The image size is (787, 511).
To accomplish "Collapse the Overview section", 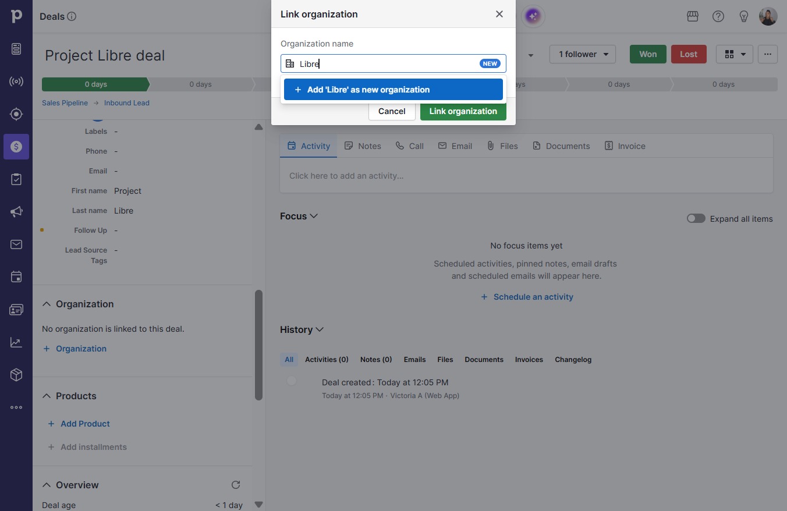I will pyautogui.click(x=47, y=485).
